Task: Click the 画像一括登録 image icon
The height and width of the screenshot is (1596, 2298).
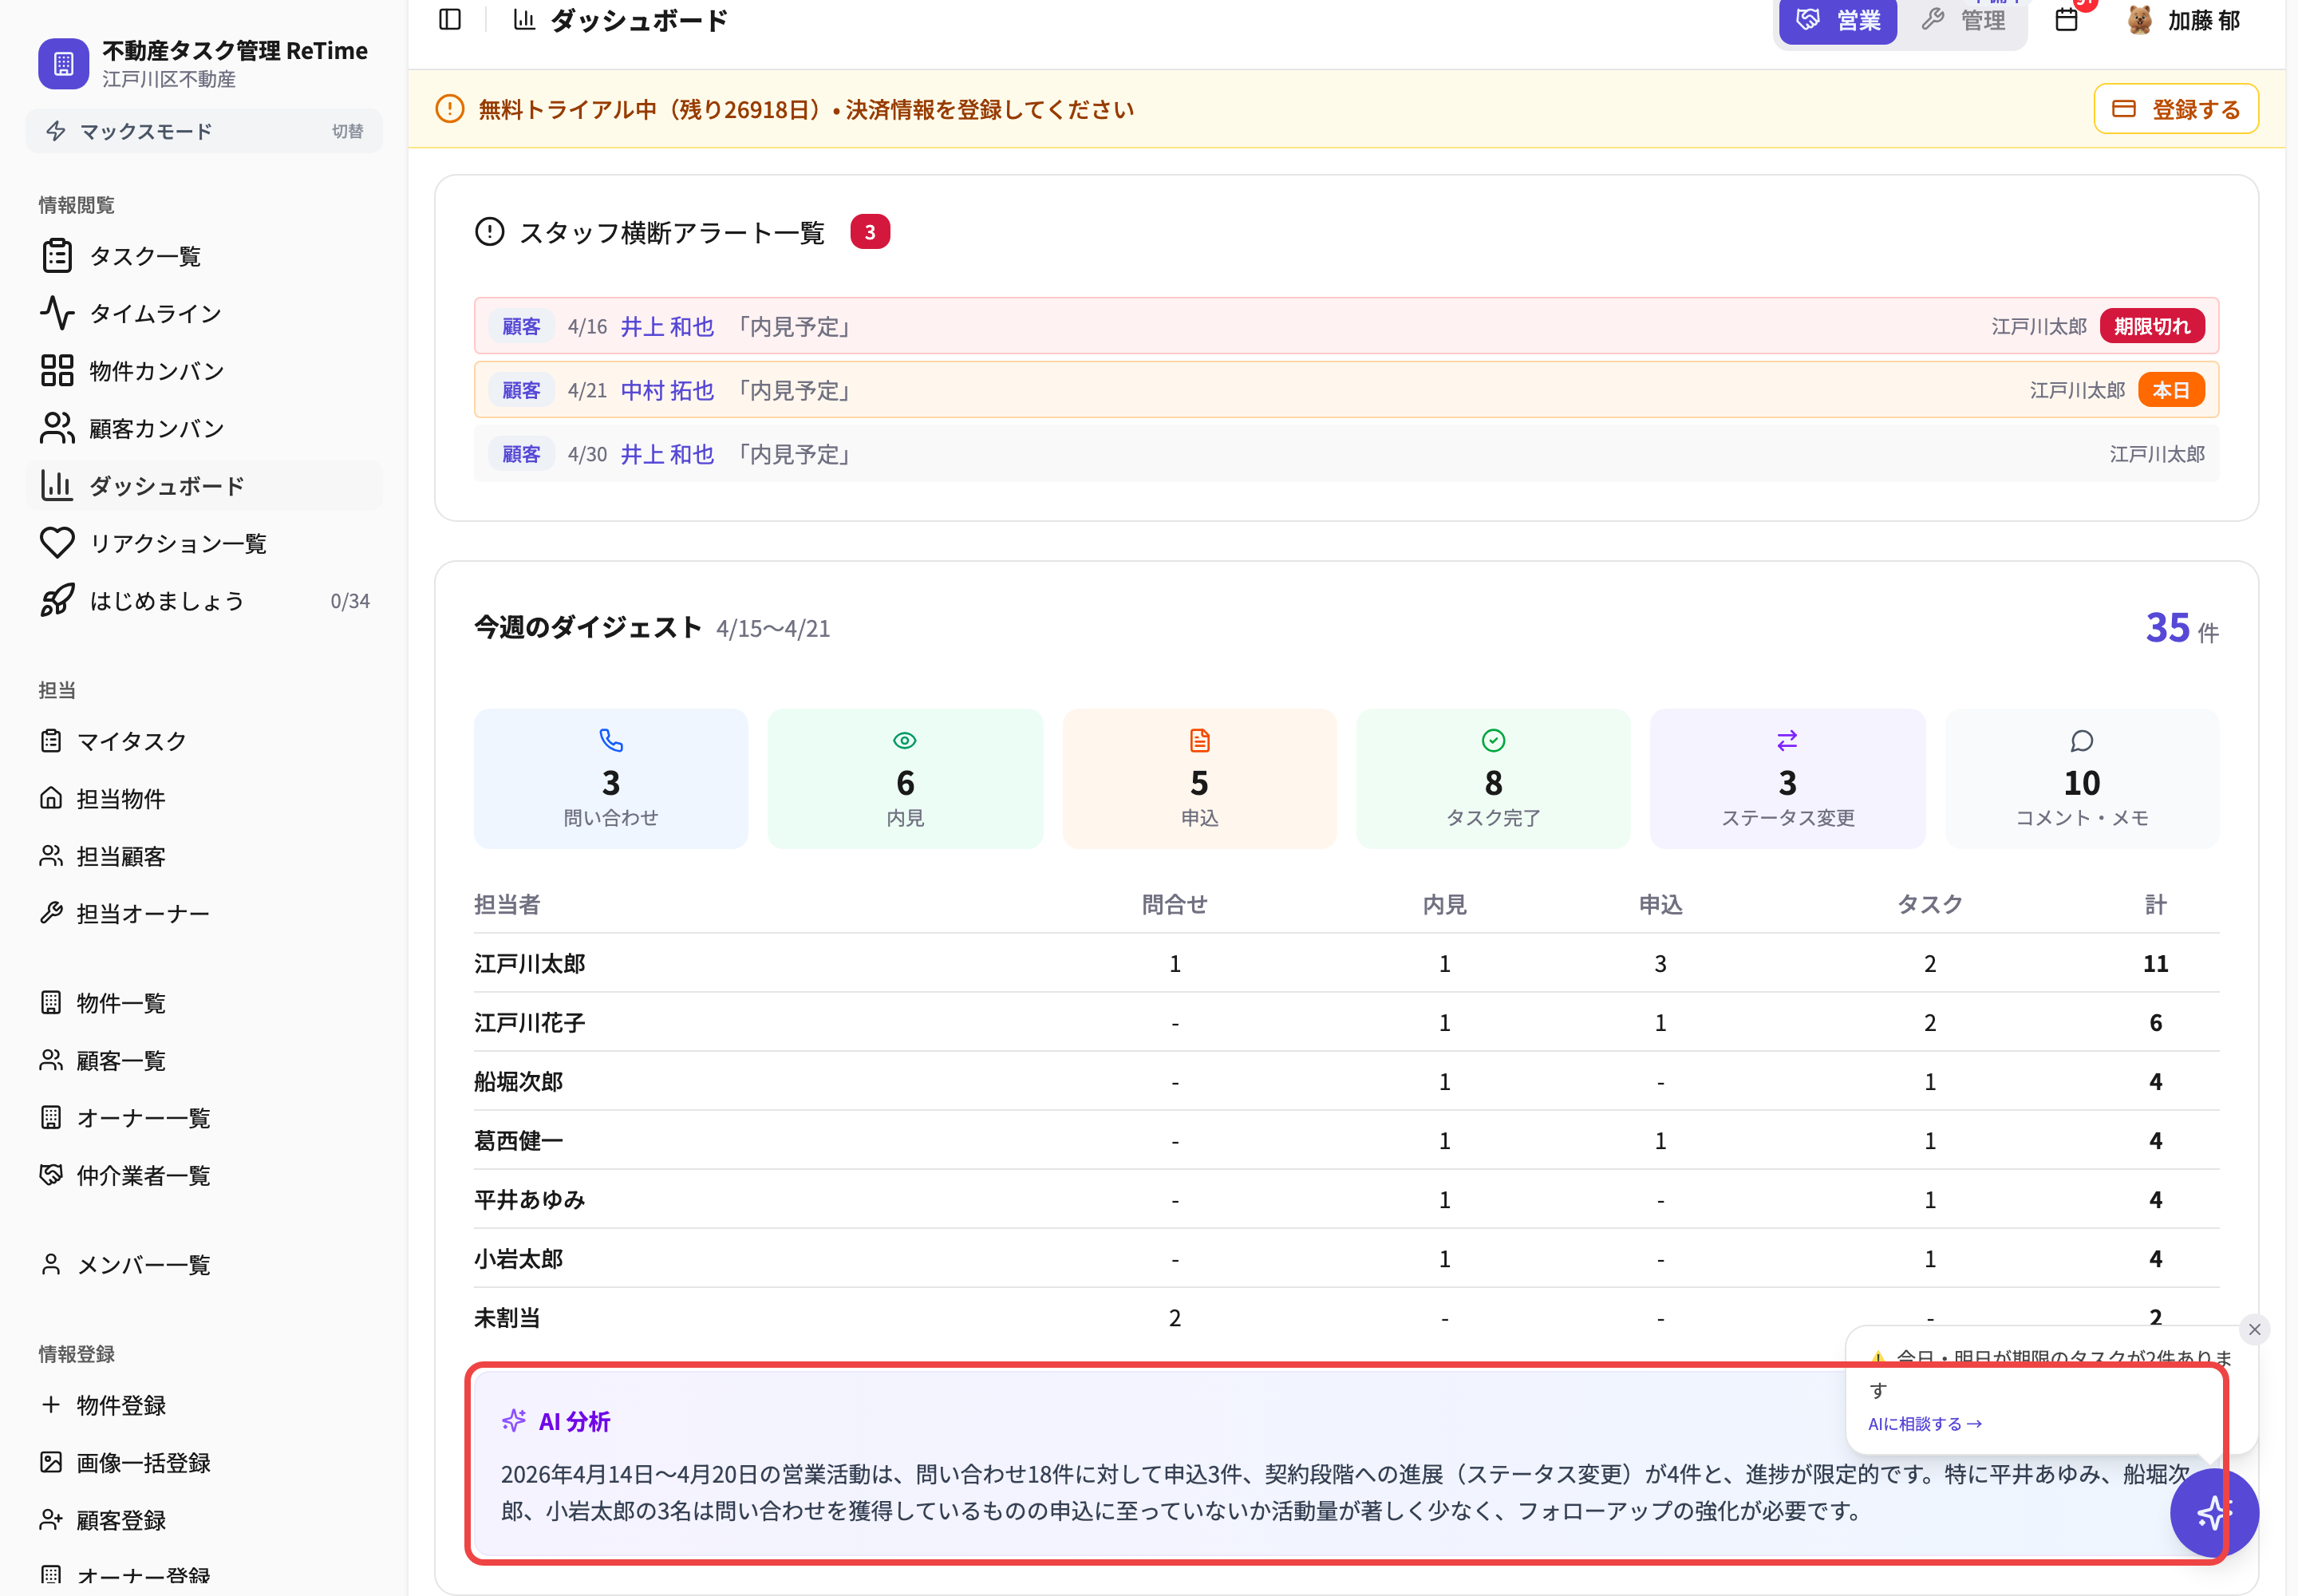Action: (x=51, y=1462)
